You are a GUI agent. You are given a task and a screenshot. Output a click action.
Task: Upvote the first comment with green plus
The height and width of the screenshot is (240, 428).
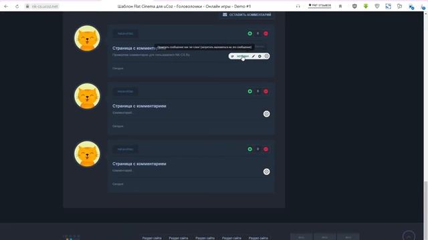coord(249,33)
